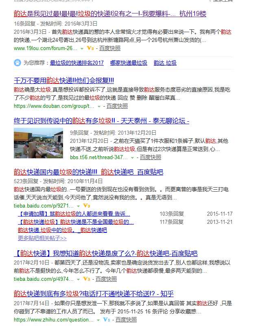Open result 我想知道韵达快递是废了么 百度贴吧

[106, 254]
